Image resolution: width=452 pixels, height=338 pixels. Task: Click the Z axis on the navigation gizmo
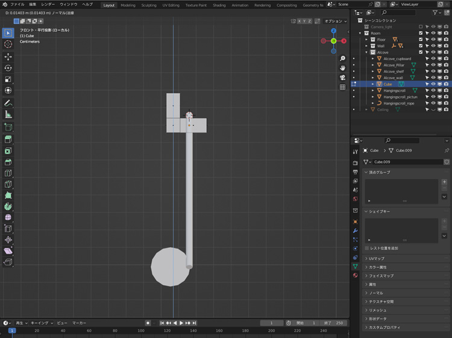(333, 31)
